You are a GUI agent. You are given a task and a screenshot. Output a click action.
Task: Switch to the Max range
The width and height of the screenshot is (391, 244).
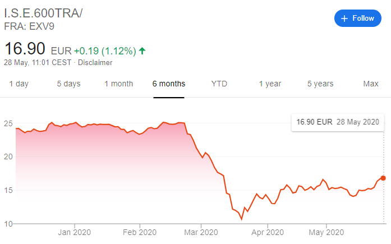click(x=371, y=84)
